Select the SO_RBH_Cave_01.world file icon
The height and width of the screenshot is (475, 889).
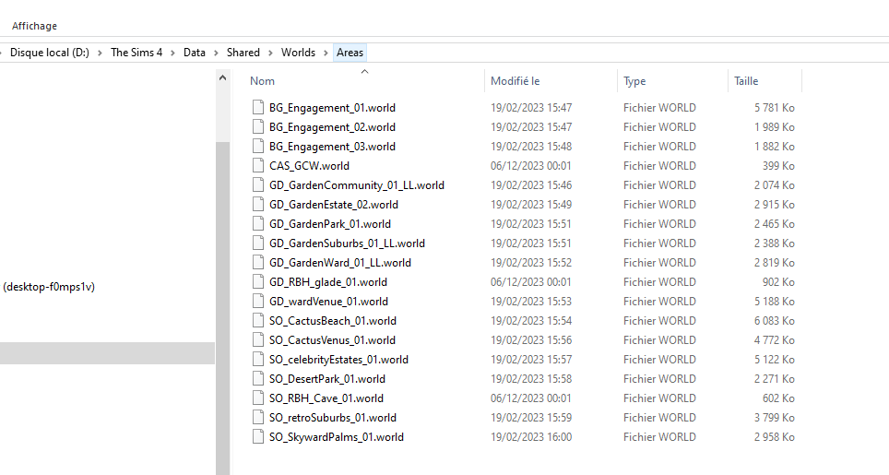pos(258,398)
